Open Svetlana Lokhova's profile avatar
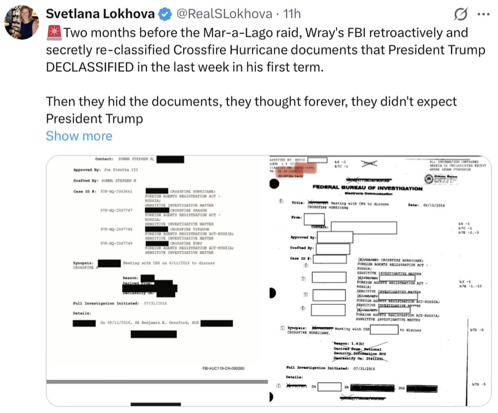 click(x=22, y=23)
